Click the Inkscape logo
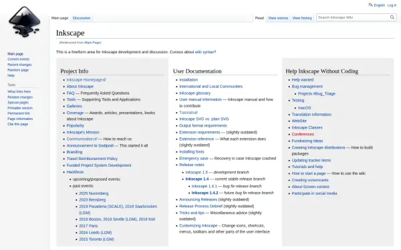The height and width of the screenshot is (250, 401). tap(24, 22)
